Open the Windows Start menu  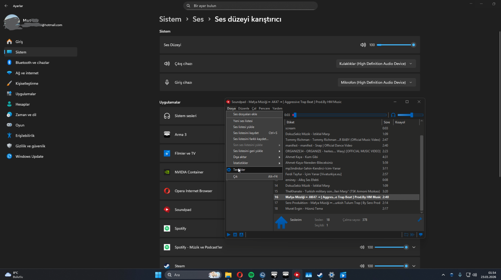pyautogui.click(x=158, y=275)
